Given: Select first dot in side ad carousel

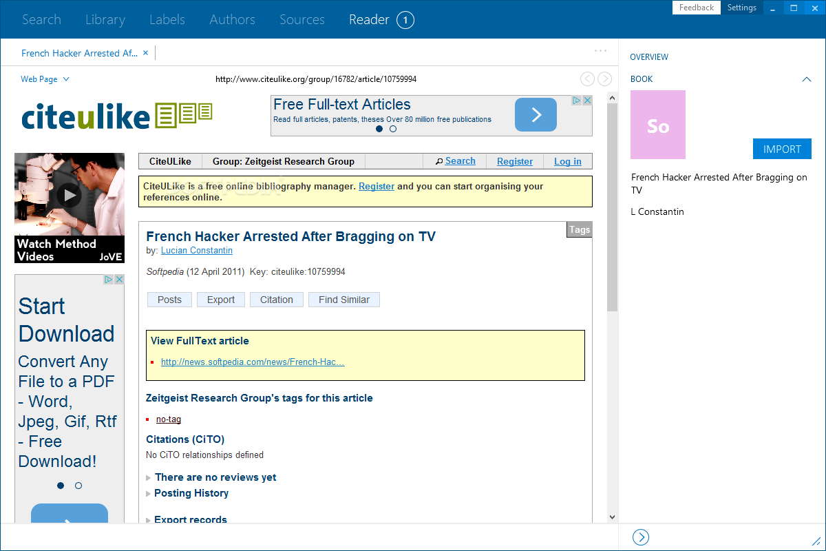Looking at the screenshot, I should [61, 486].
